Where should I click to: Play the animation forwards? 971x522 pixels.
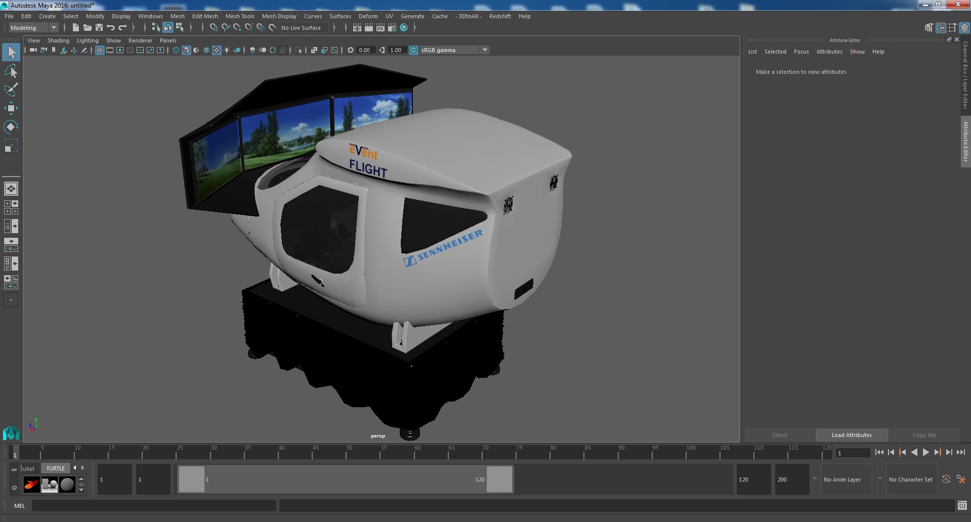pyautogui.click(x=925, y=453)
